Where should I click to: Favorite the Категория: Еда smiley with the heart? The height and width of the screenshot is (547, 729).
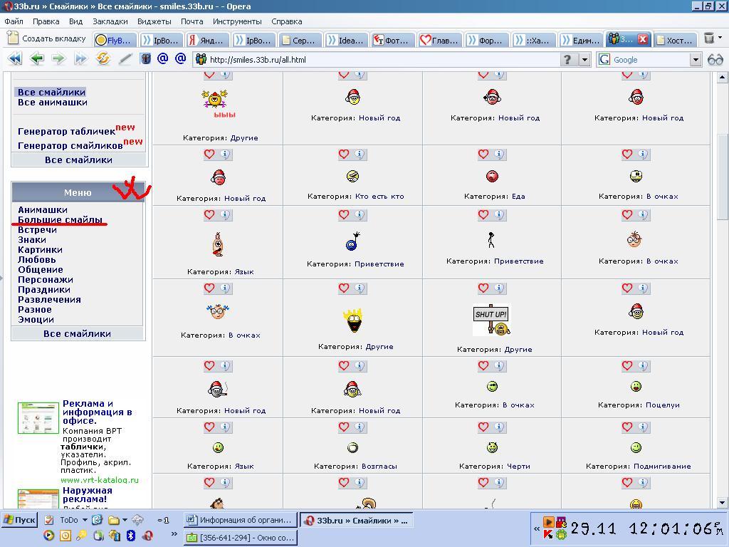pyautogui.click(x=483, y=154)
